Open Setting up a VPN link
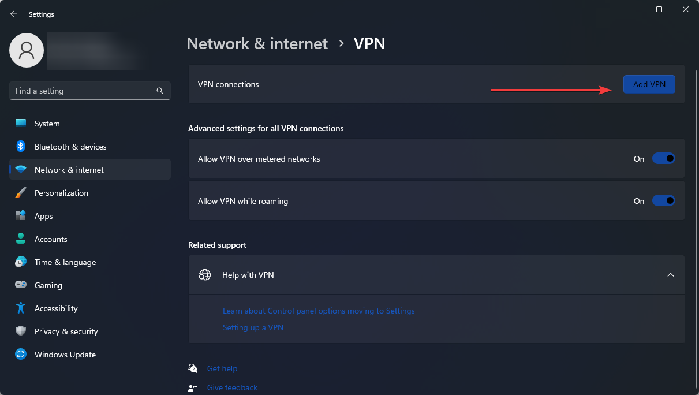The height and width of the screenshot is (395, 699). click(x=253, y=327)
